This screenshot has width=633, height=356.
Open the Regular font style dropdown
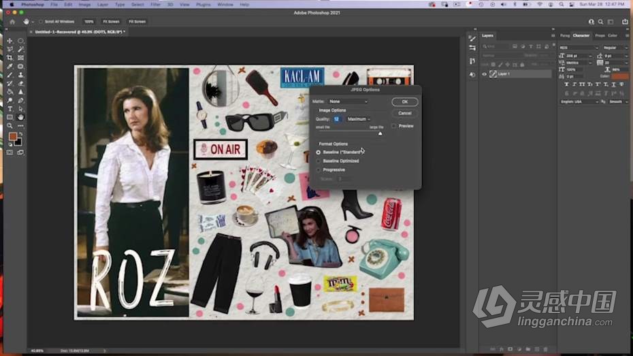tap(615, 48)
